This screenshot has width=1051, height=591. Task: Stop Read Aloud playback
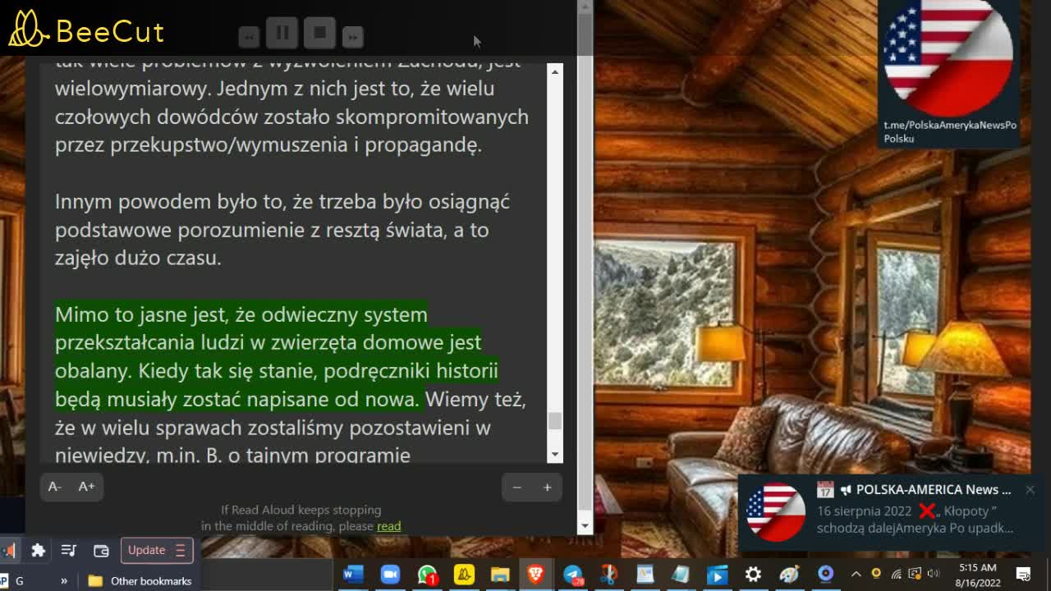pyautogui.click(x=319, y=33)
